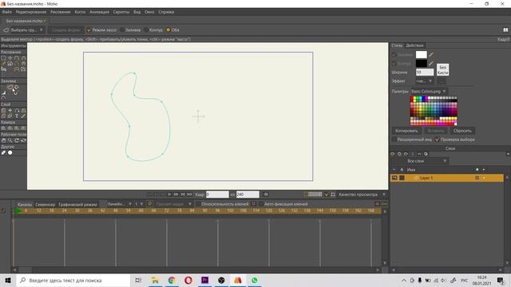Select the first Camera tool (Track Camera)
The width and height of the screenshot is (511, 287).
(x=3, y=128)
